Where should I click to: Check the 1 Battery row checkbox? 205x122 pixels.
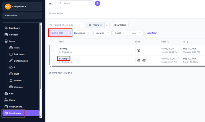click(53, 50)
